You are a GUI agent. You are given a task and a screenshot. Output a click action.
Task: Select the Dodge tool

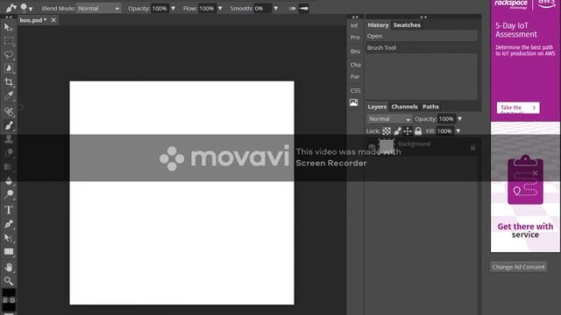tap(9, 194)
